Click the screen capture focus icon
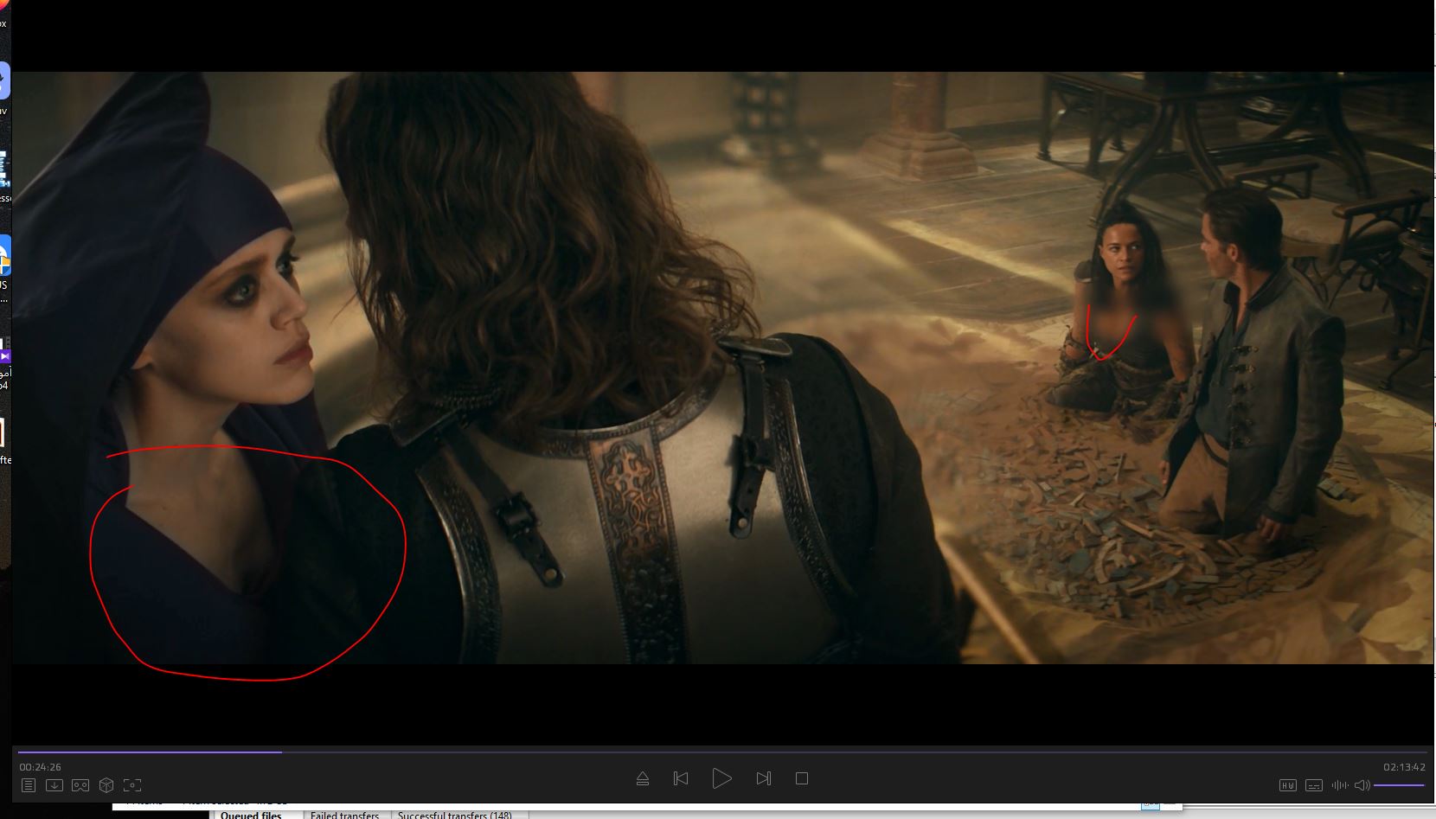 click(132, 785)
